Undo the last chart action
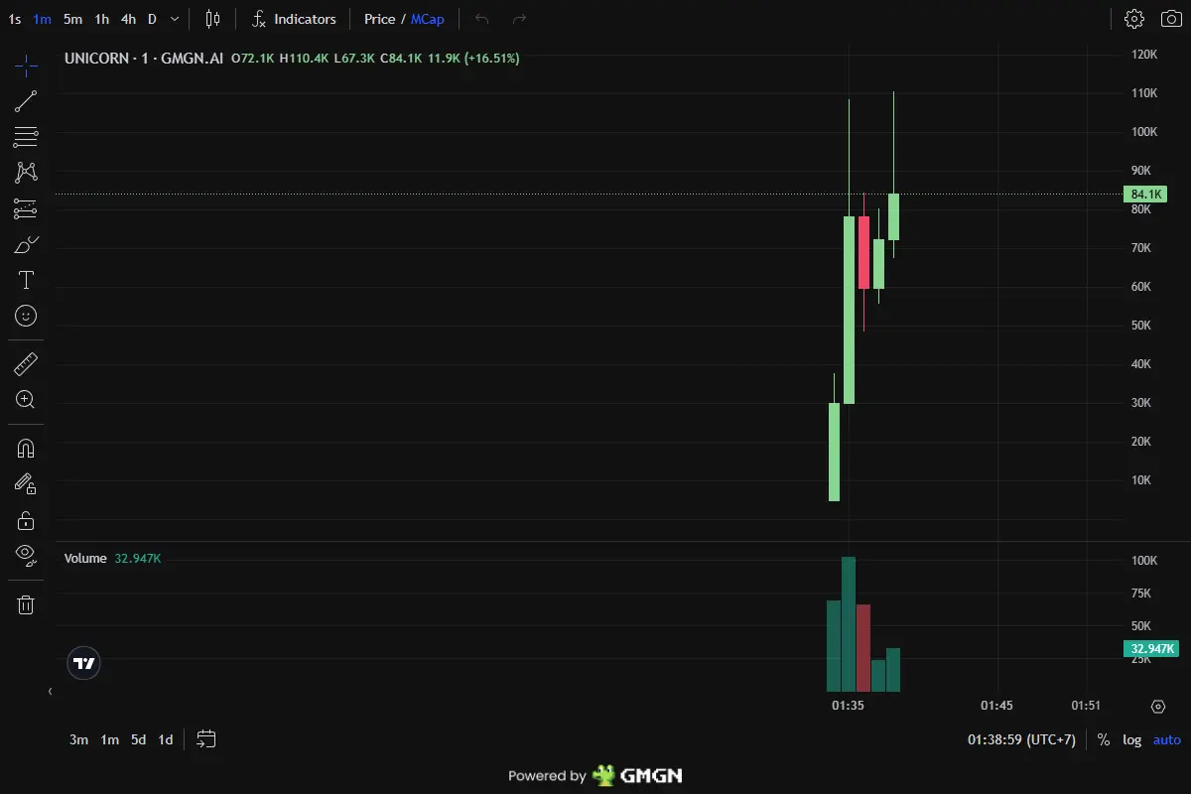 coord(482,19)
